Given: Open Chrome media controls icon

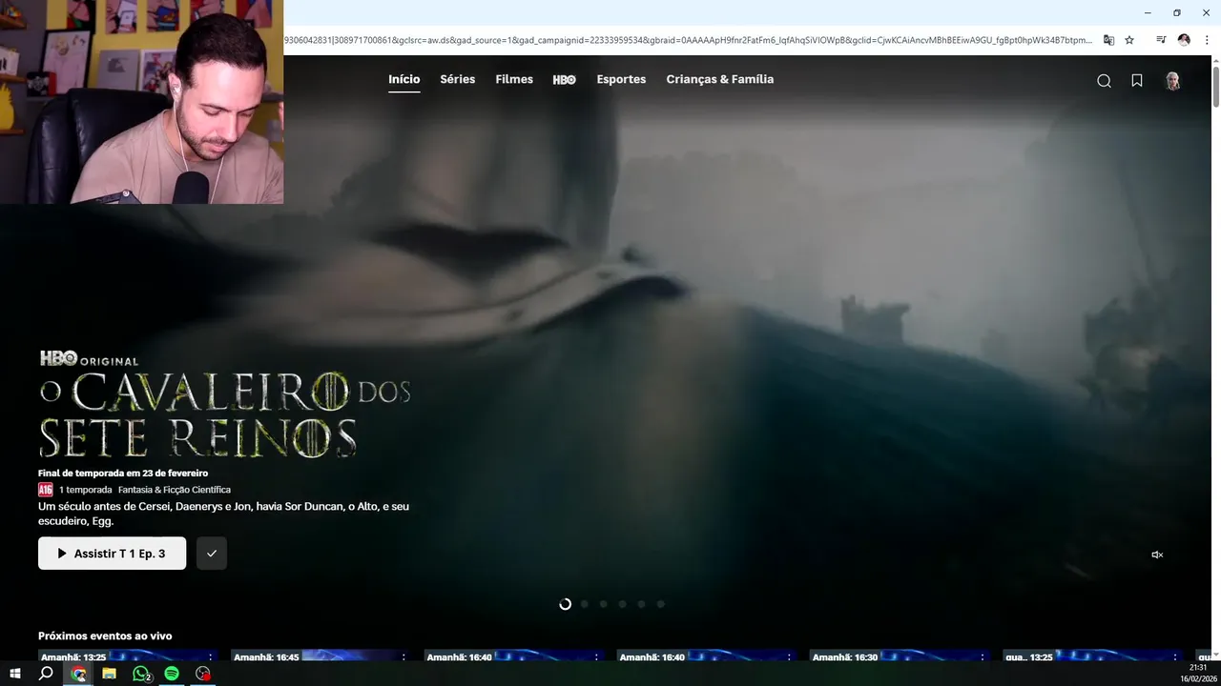Looking at the screenshot, I should tap(1161, 40).
